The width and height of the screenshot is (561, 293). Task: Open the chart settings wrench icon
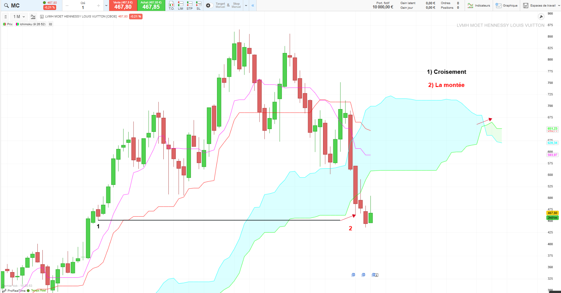click(541, 17)
